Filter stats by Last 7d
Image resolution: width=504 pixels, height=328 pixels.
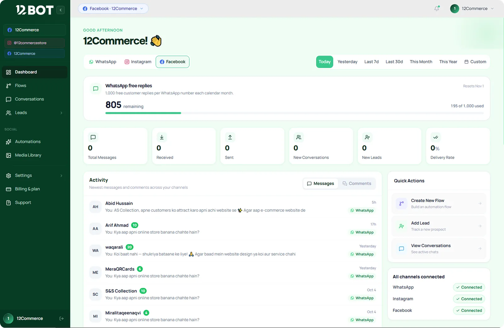click(371, 62)
